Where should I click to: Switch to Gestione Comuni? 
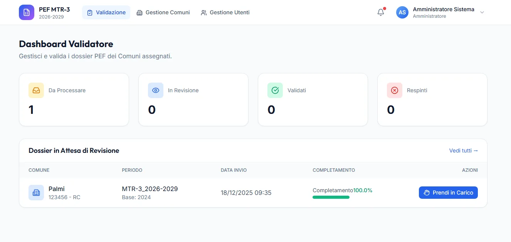[163, 12]
